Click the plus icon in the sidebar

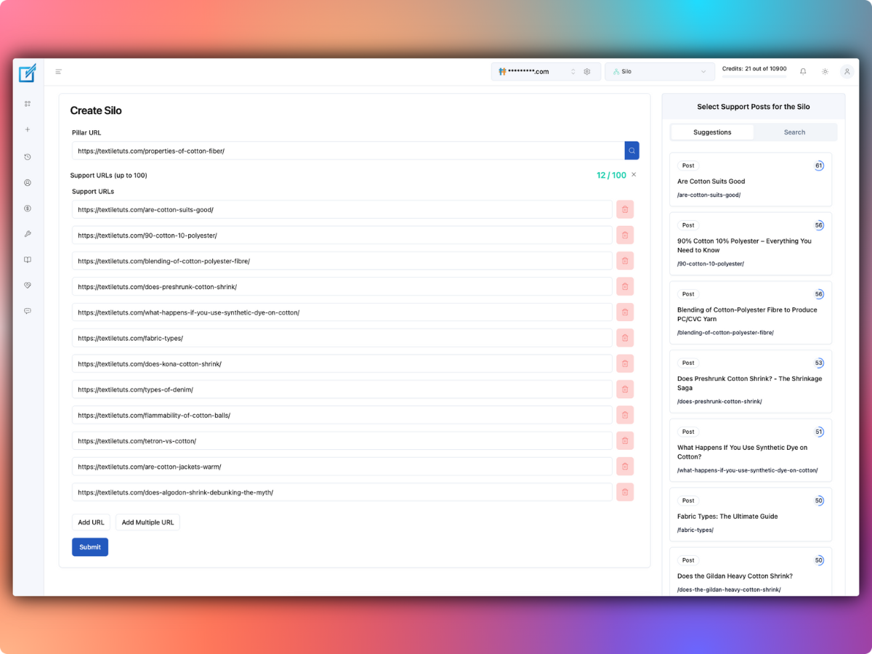click(28, 129)
